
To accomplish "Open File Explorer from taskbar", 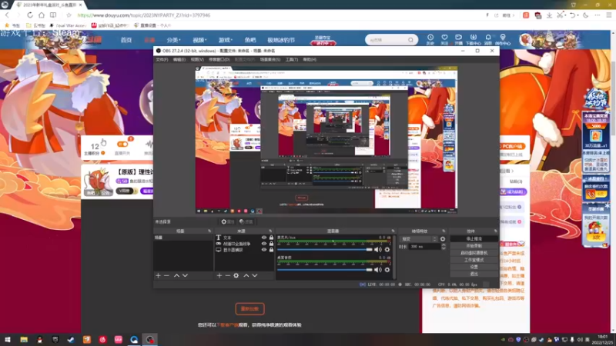I will (x=24, y=340).
